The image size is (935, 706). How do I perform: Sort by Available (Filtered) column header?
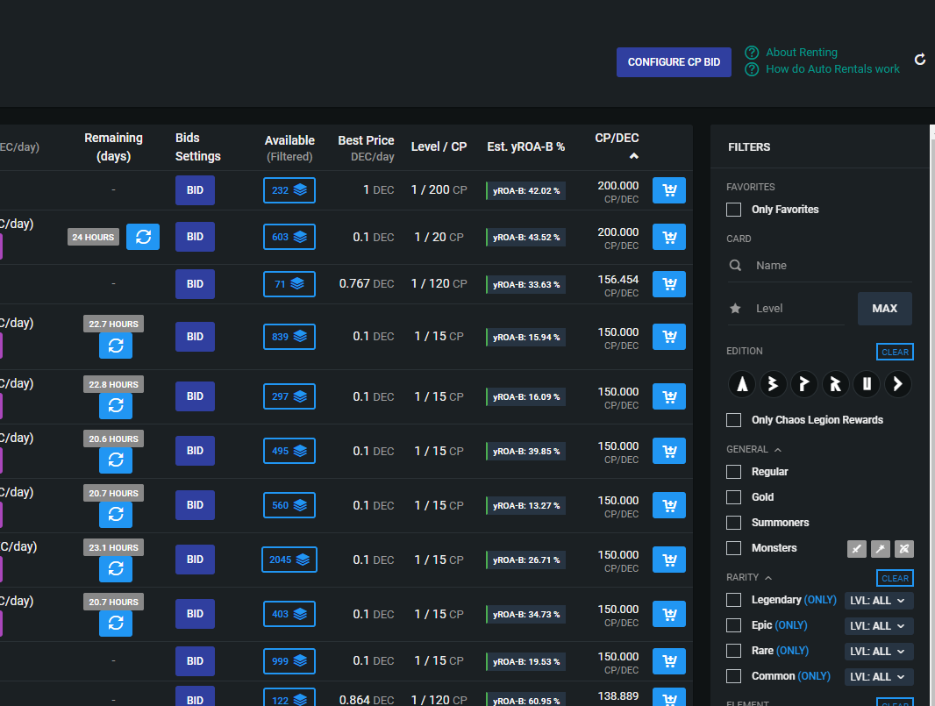[x=289, y=148]
